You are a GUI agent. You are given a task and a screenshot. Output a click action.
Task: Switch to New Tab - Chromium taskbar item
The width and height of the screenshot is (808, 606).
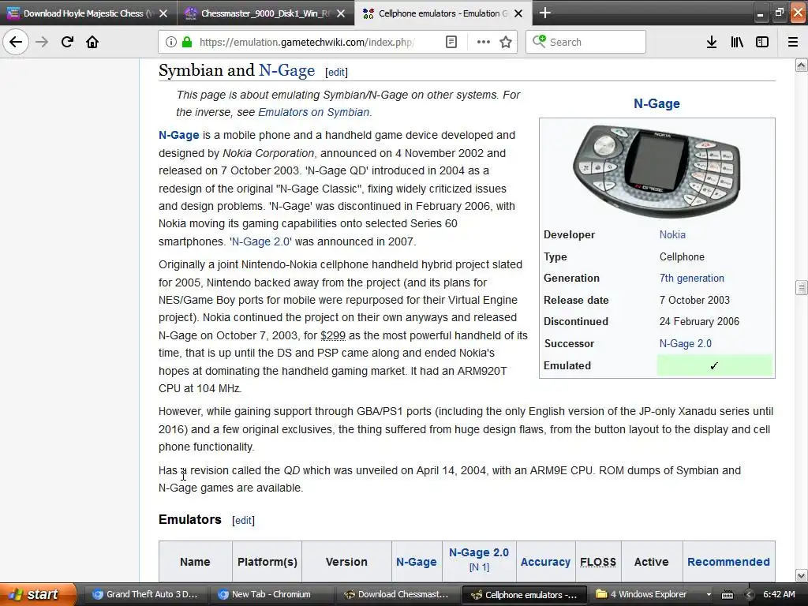click(x=271, y=594)
